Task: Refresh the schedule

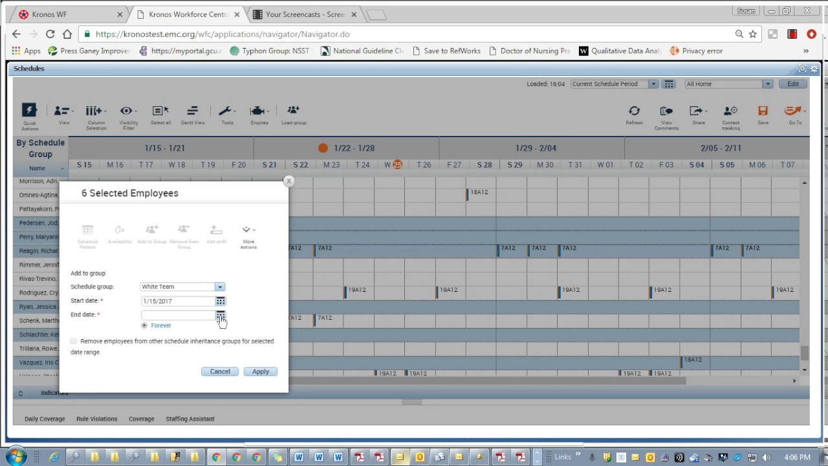Action: [x=634, y=111]
